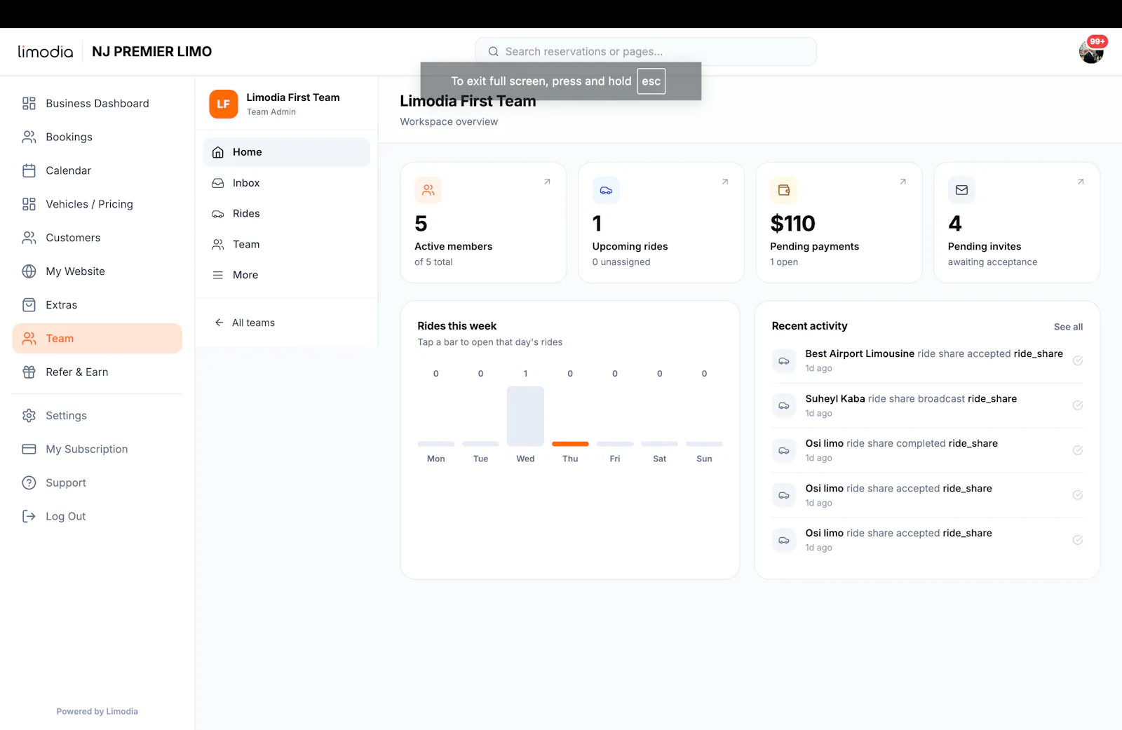Open My Subscription page
This screenshot has width=1122, height=730.
97,450
